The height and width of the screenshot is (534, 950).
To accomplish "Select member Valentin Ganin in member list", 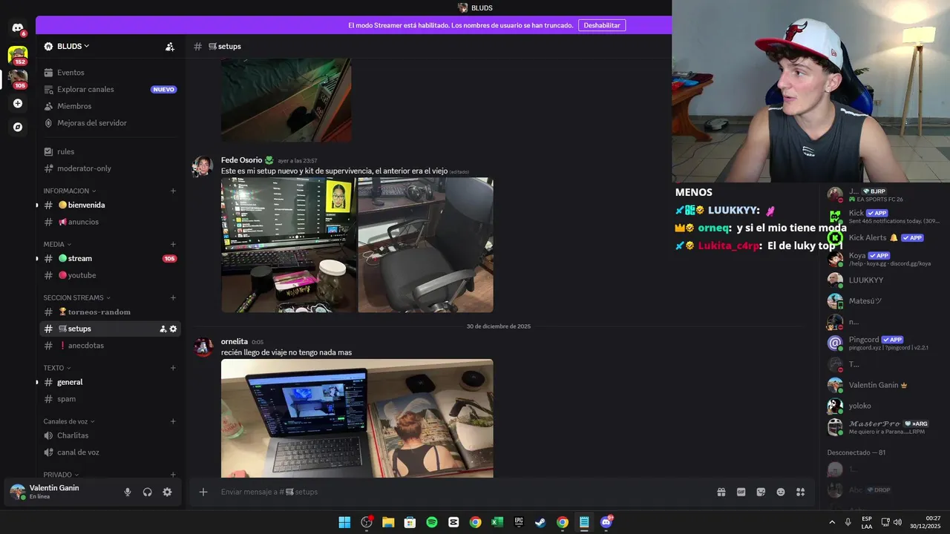I will pyautogui.click(x=882, y=385).
